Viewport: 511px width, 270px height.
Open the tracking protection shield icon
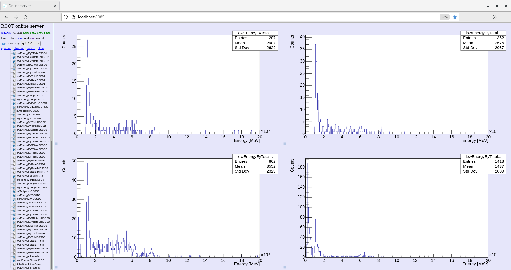point(66,17)
